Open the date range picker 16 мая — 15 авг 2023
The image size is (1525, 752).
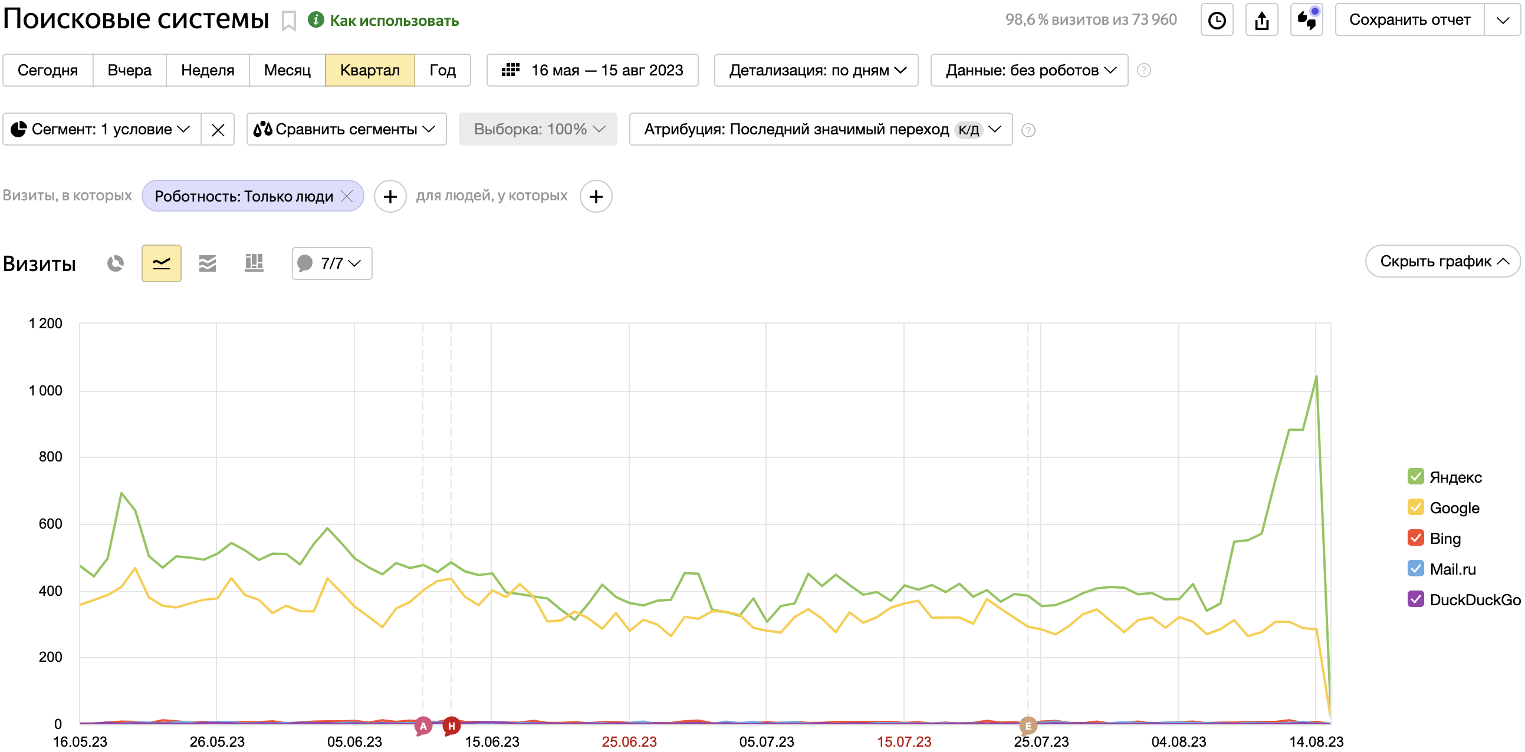[593, 70]
